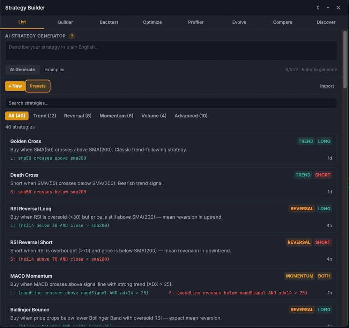Collapse panel with the chevron up icon
This screenshot has height=328, width=349.
click(328, 8)
